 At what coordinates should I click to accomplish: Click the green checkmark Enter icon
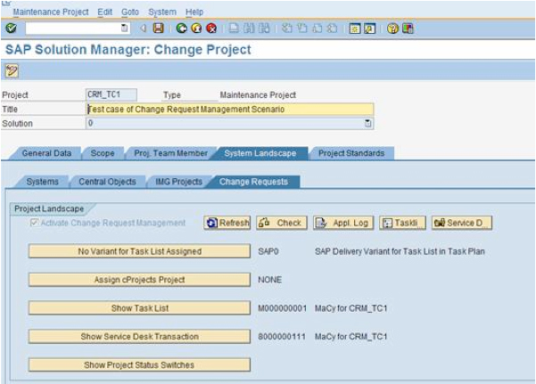coord(12,28)
